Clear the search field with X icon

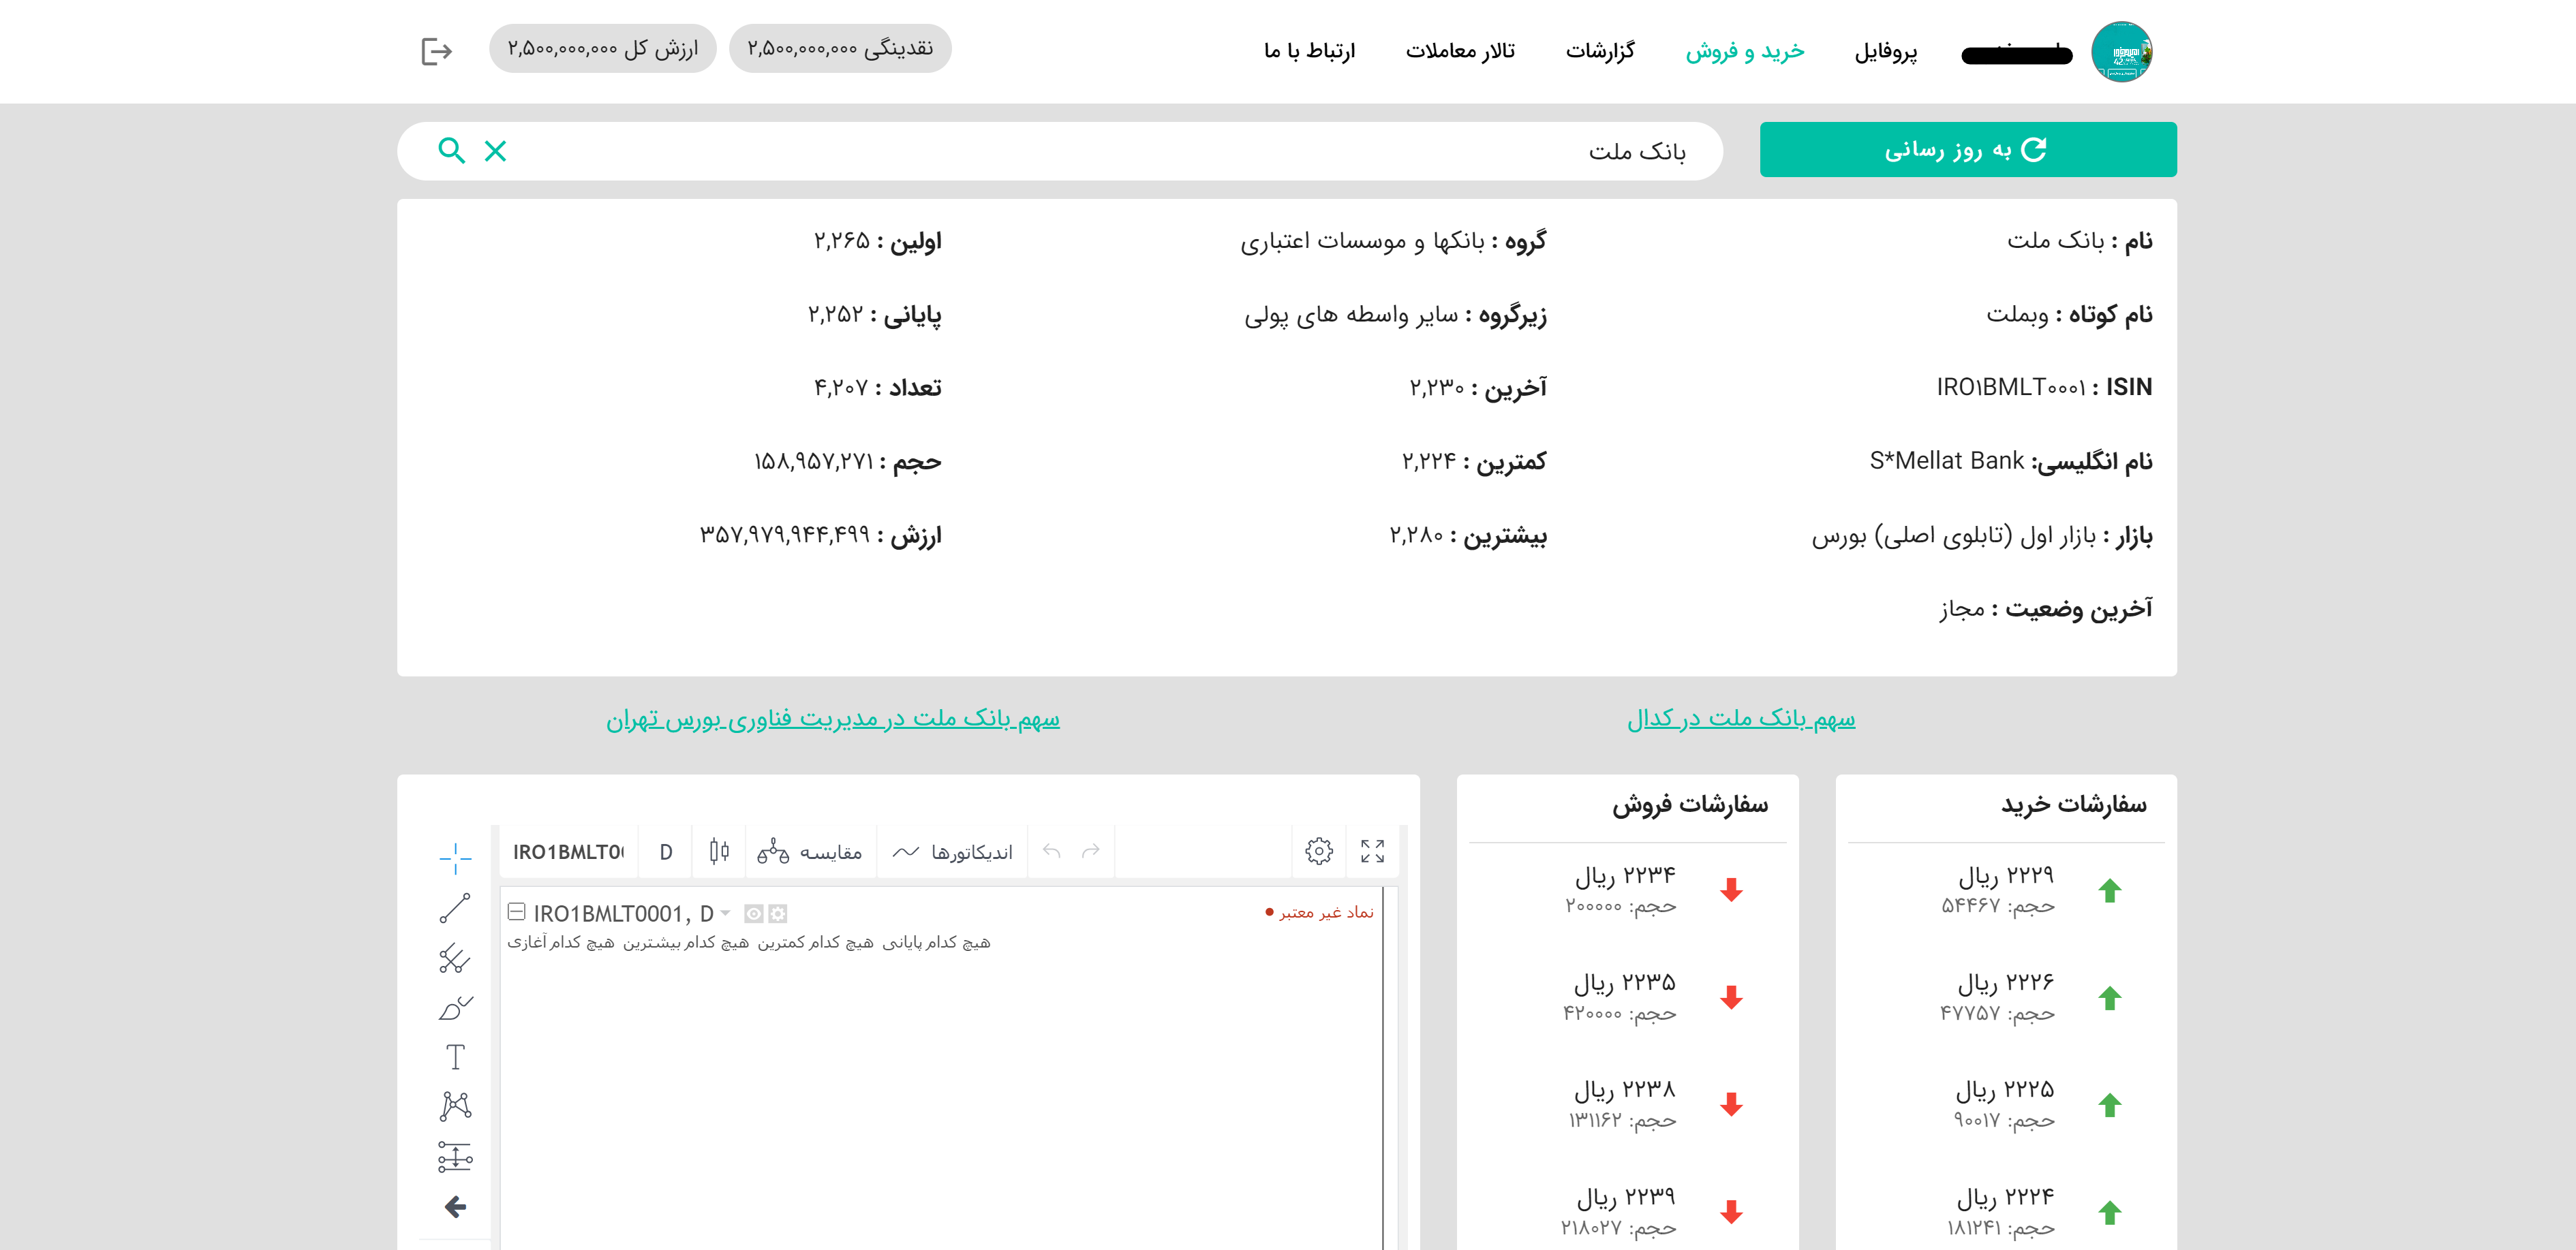click(x=495, y=151)
